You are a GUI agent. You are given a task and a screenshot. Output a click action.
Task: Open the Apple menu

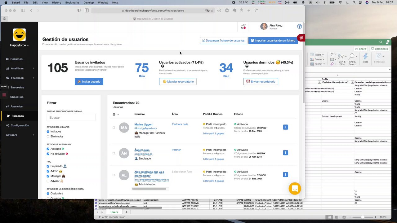point(6,2)
